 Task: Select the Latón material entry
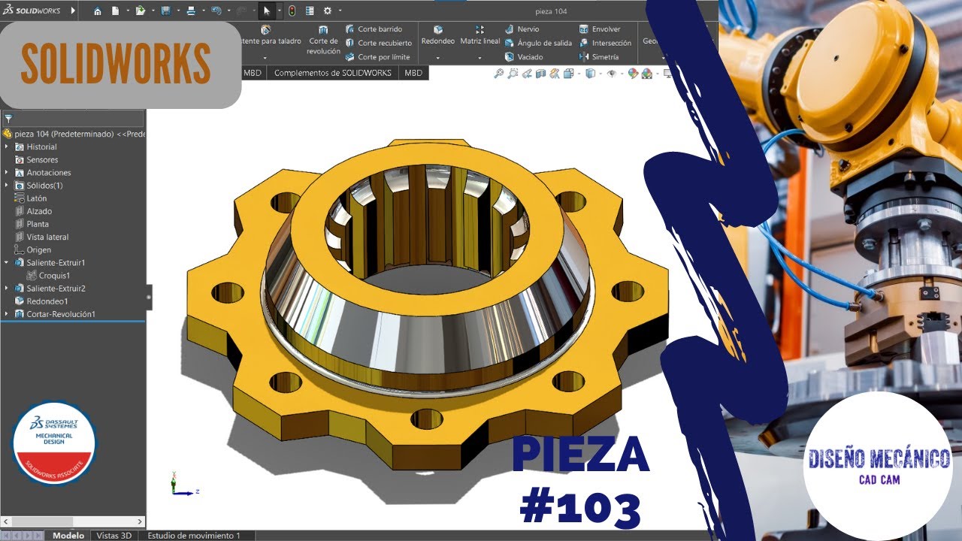pyautogui.click(x=31, y=198)
